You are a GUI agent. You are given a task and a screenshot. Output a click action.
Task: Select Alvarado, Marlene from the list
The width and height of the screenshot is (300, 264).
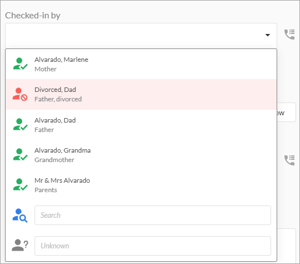[x=141, y=64]
